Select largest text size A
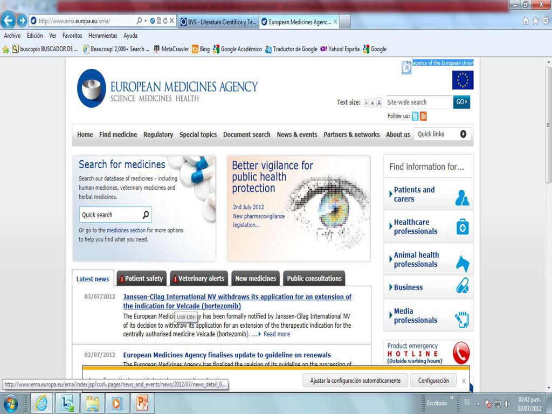The height and width of the screenshot is (414, 552). 379,103
